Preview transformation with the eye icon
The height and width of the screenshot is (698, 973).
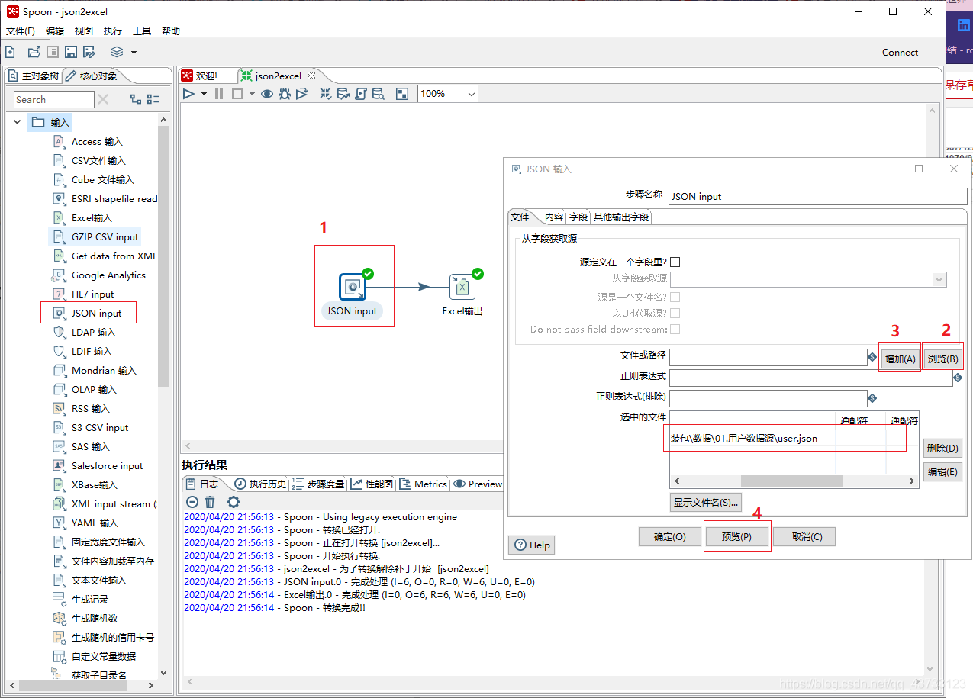(x=267, y=94)
